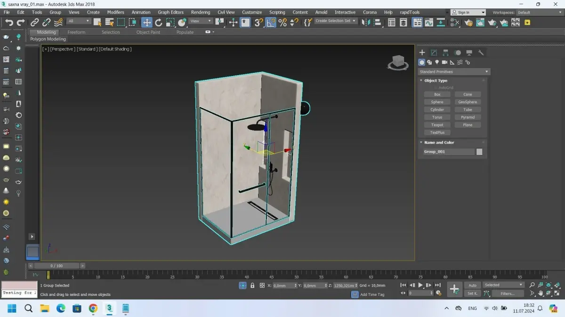Switch to the Object Paint ribbon tab
565x317 pixels.
click(x=148, y=32)
